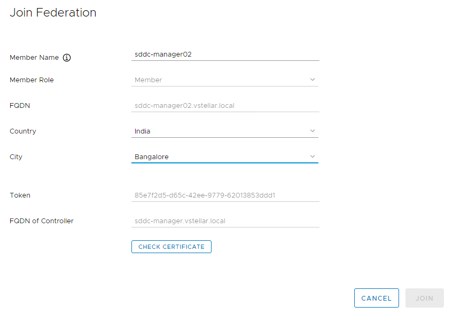Click the Token label
The width and height of the screenshot is (453, 314).
(20, 195)
